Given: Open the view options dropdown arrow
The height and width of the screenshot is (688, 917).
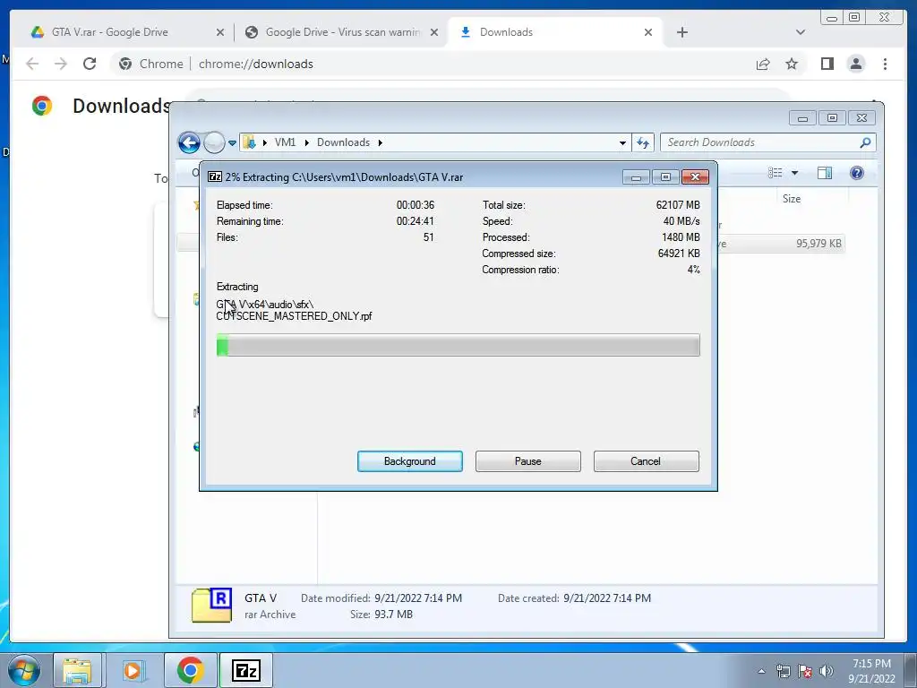Looking at the screenshot, I should pyautogui.click(x=795, y=173).
